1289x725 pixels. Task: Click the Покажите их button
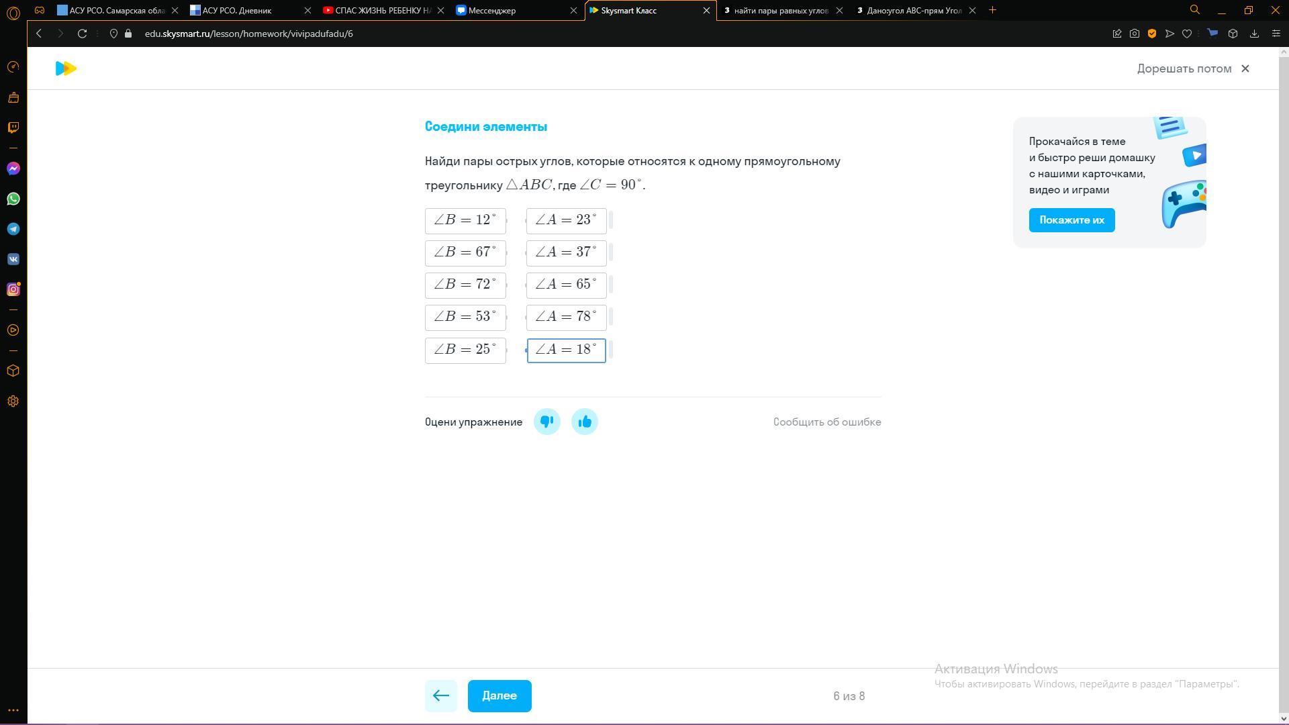tap(1071, 220)
